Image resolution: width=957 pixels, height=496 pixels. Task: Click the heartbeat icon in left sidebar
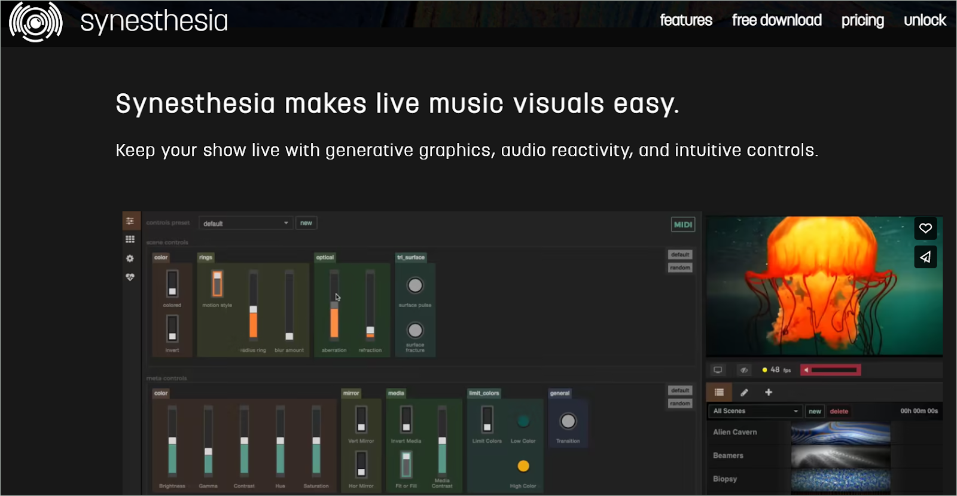click(130, 277)
